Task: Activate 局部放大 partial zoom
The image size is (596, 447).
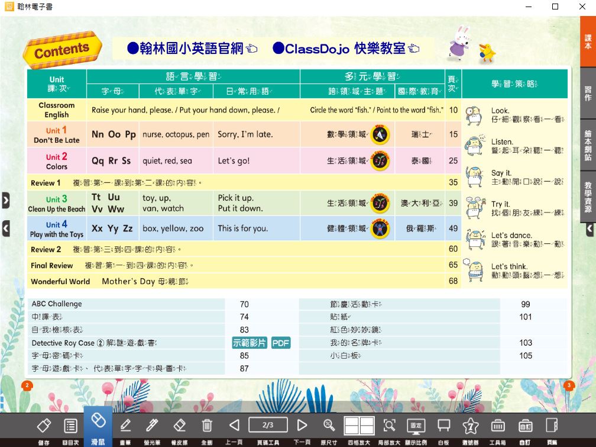Action: tap(389, 425)
